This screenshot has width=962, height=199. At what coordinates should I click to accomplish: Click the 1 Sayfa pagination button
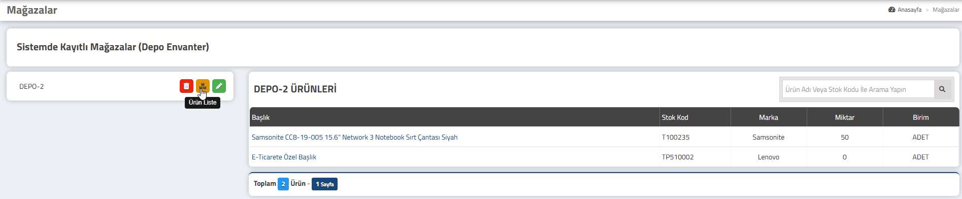[324, 184]
